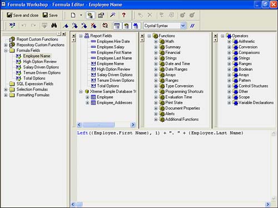The image size is (278, 208).
Task: Click the Save button
Action: (50, 15)
